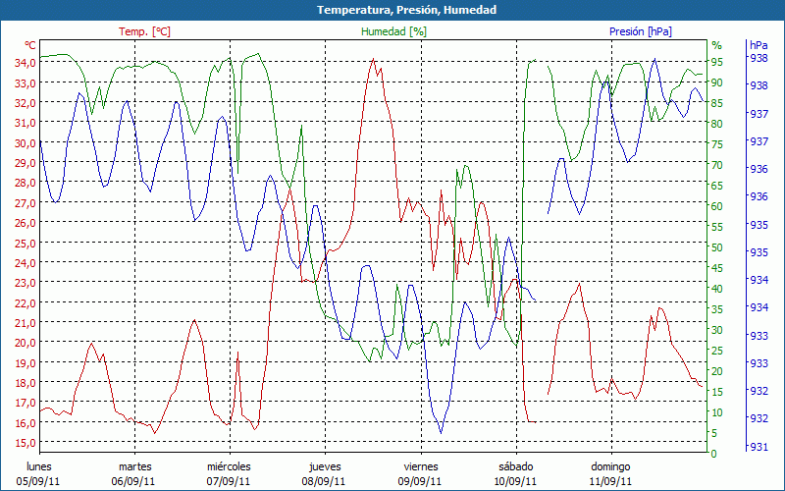
Task: Click the 931 pressure axis value
Action: (759, 448)
